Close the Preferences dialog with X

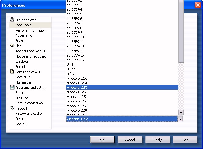pos(198,5)
